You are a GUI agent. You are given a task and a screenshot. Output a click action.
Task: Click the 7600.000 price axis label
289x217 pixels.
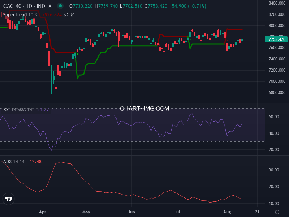277,48
